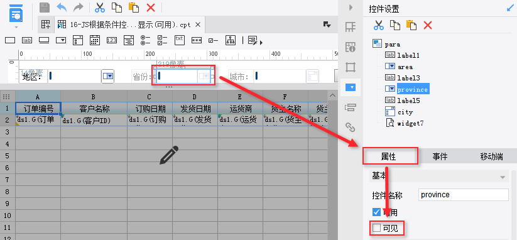This screenshot has height=240, width=517.
Task: Enable the 可见 checkbox
Action: coord(376,228)
